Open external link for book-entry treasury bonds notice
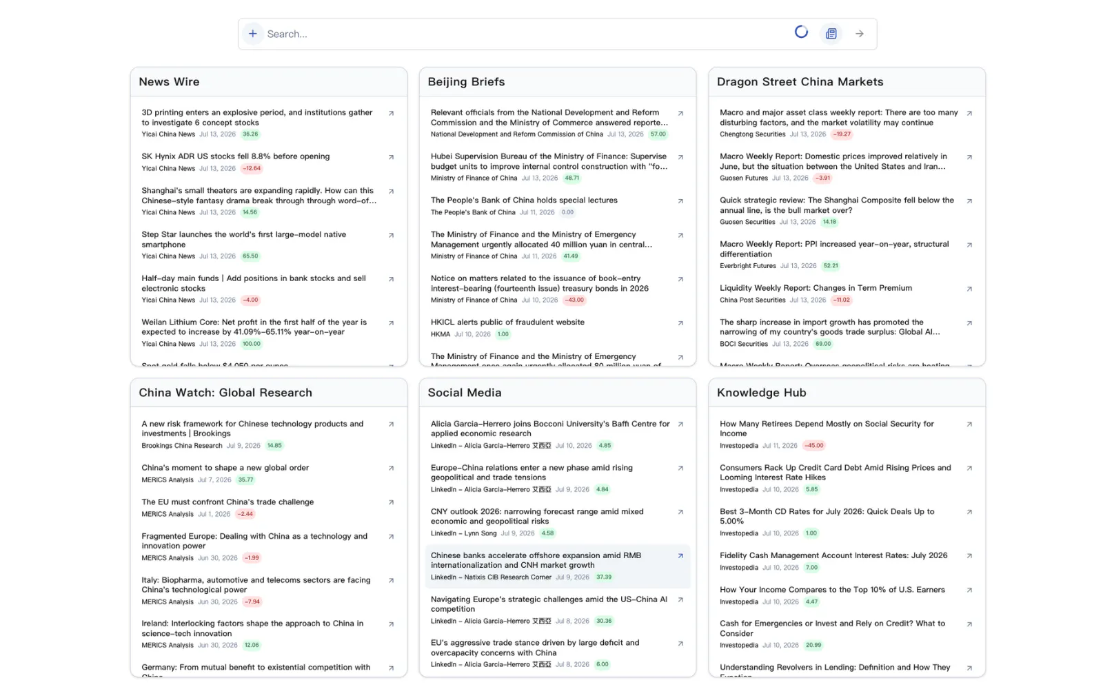 click(680, 280)
